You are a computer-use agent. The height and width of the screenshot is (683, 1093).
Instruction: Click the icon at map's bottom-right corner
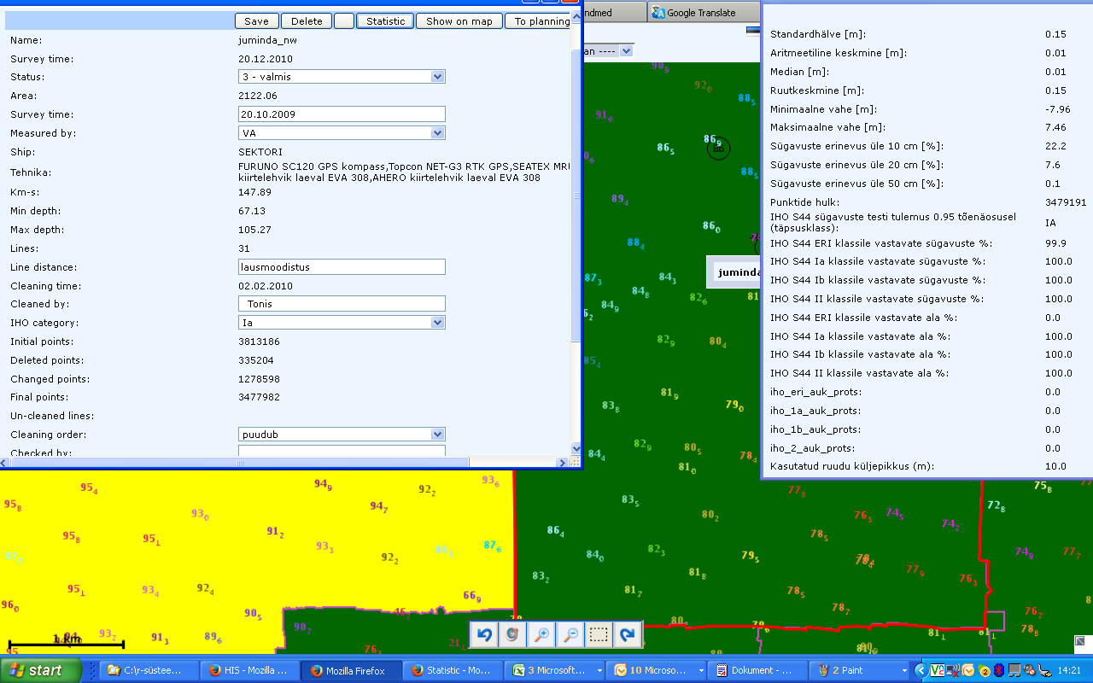point(1080,641)
